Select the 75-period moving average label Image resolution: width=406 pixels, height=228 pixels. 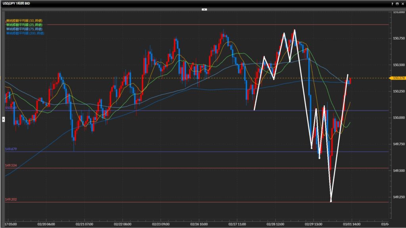point(25,29)
